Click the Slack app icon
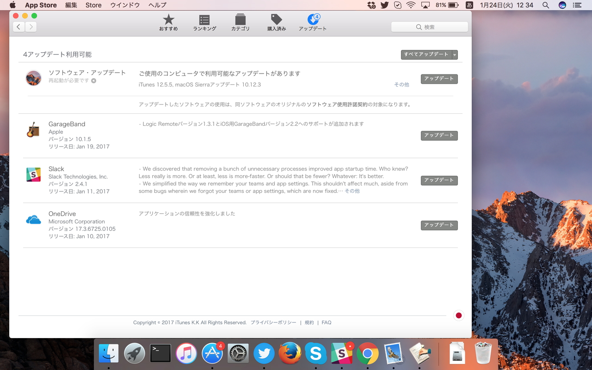The image size is (592, 370). (33, 173)
